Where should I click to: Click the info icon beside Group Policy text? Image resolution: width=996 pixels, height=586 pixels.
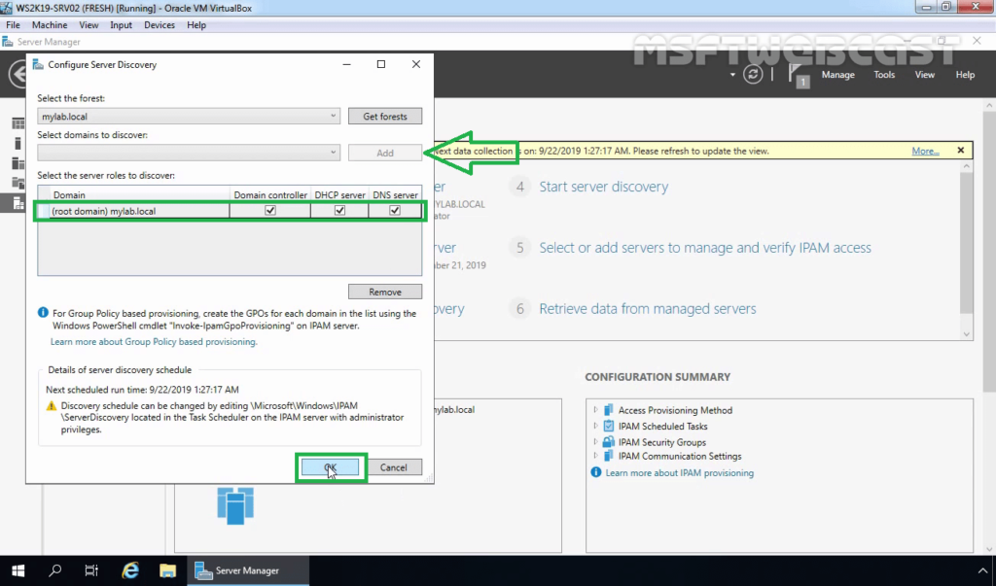tap(43, 313)
